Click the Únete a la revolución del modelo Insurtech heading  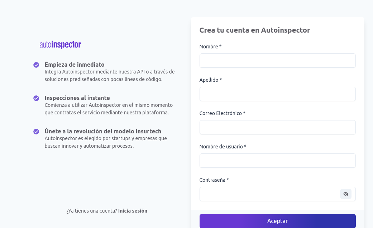pyautogui.click(x=103, y=131)
